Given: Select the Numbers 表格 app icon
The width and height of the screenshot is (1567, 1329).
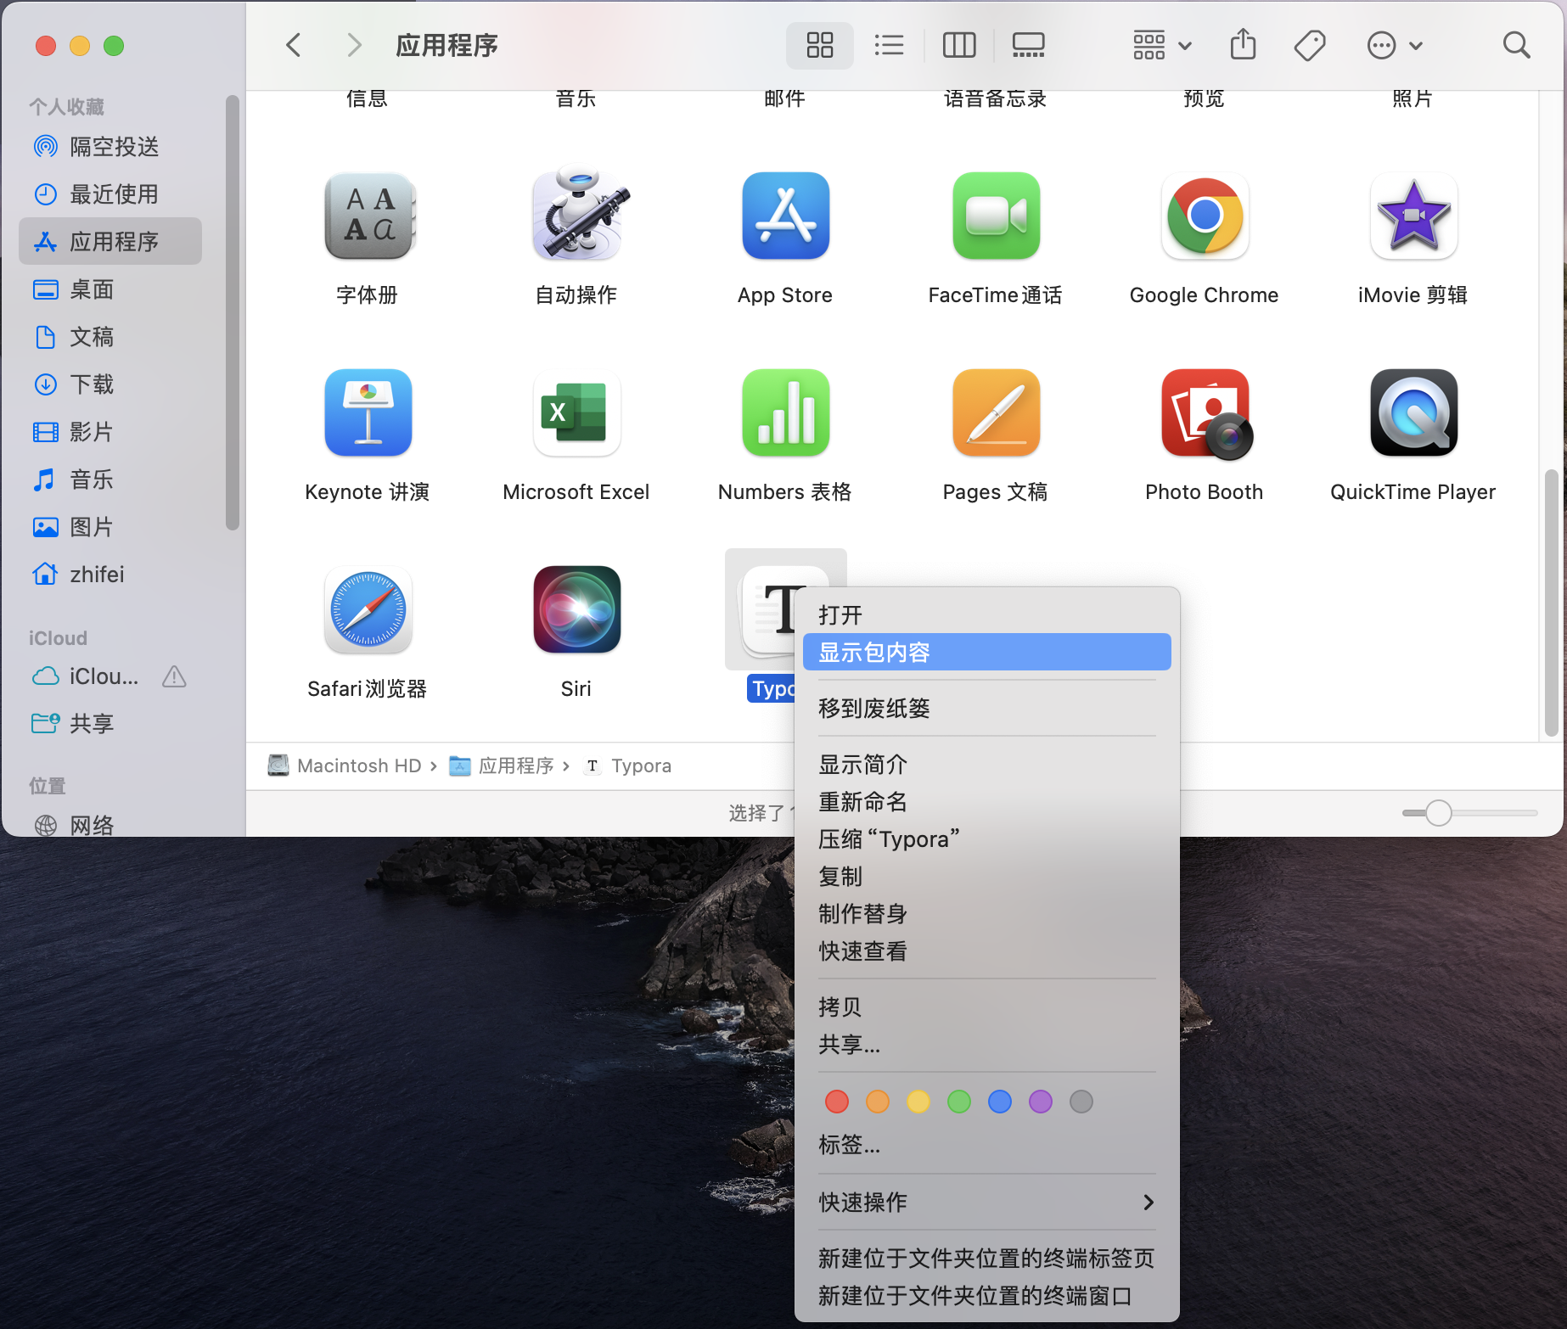Looking at the screenshot, I should pyautogui.click(x=786, y=412).
